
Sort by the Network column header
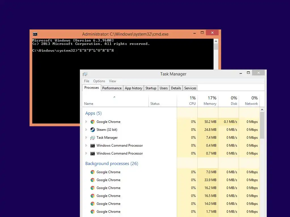pos(249,101)
